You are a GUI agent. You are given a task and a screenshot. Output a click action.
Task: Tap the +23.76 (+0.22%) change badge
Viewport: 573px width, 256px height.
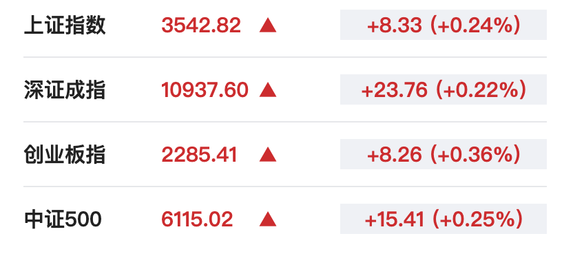coord(444,89)
